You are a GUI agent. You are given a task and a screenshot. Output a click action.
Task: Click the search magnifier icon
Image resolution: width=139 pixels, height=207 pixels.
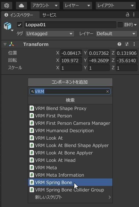point(33,91)
